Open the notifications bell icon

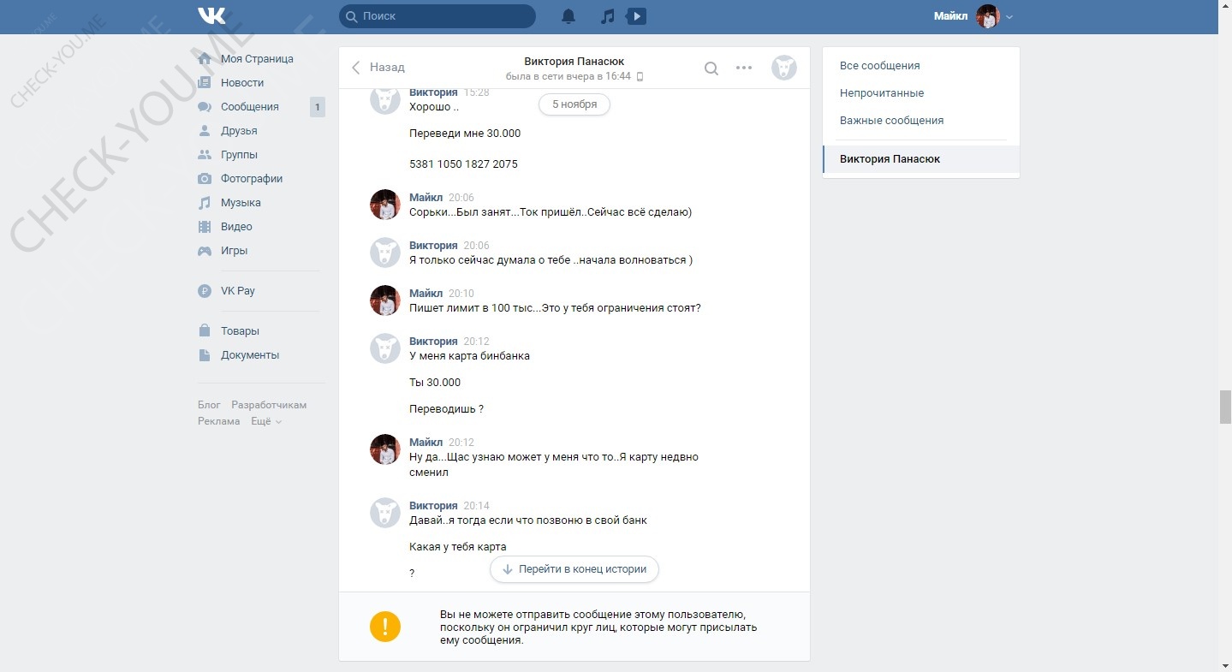(568, 16)
